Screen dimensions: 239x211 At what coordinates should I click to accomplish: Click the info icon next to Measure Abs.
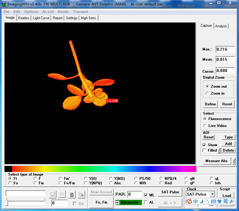coord(234,161)
